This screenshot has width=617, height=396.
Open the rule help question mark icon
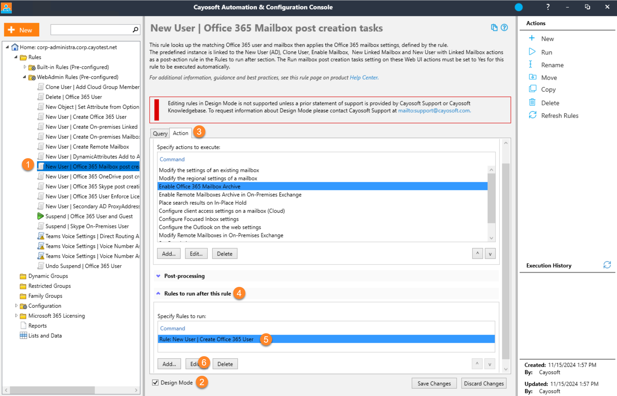pos(504,28)
